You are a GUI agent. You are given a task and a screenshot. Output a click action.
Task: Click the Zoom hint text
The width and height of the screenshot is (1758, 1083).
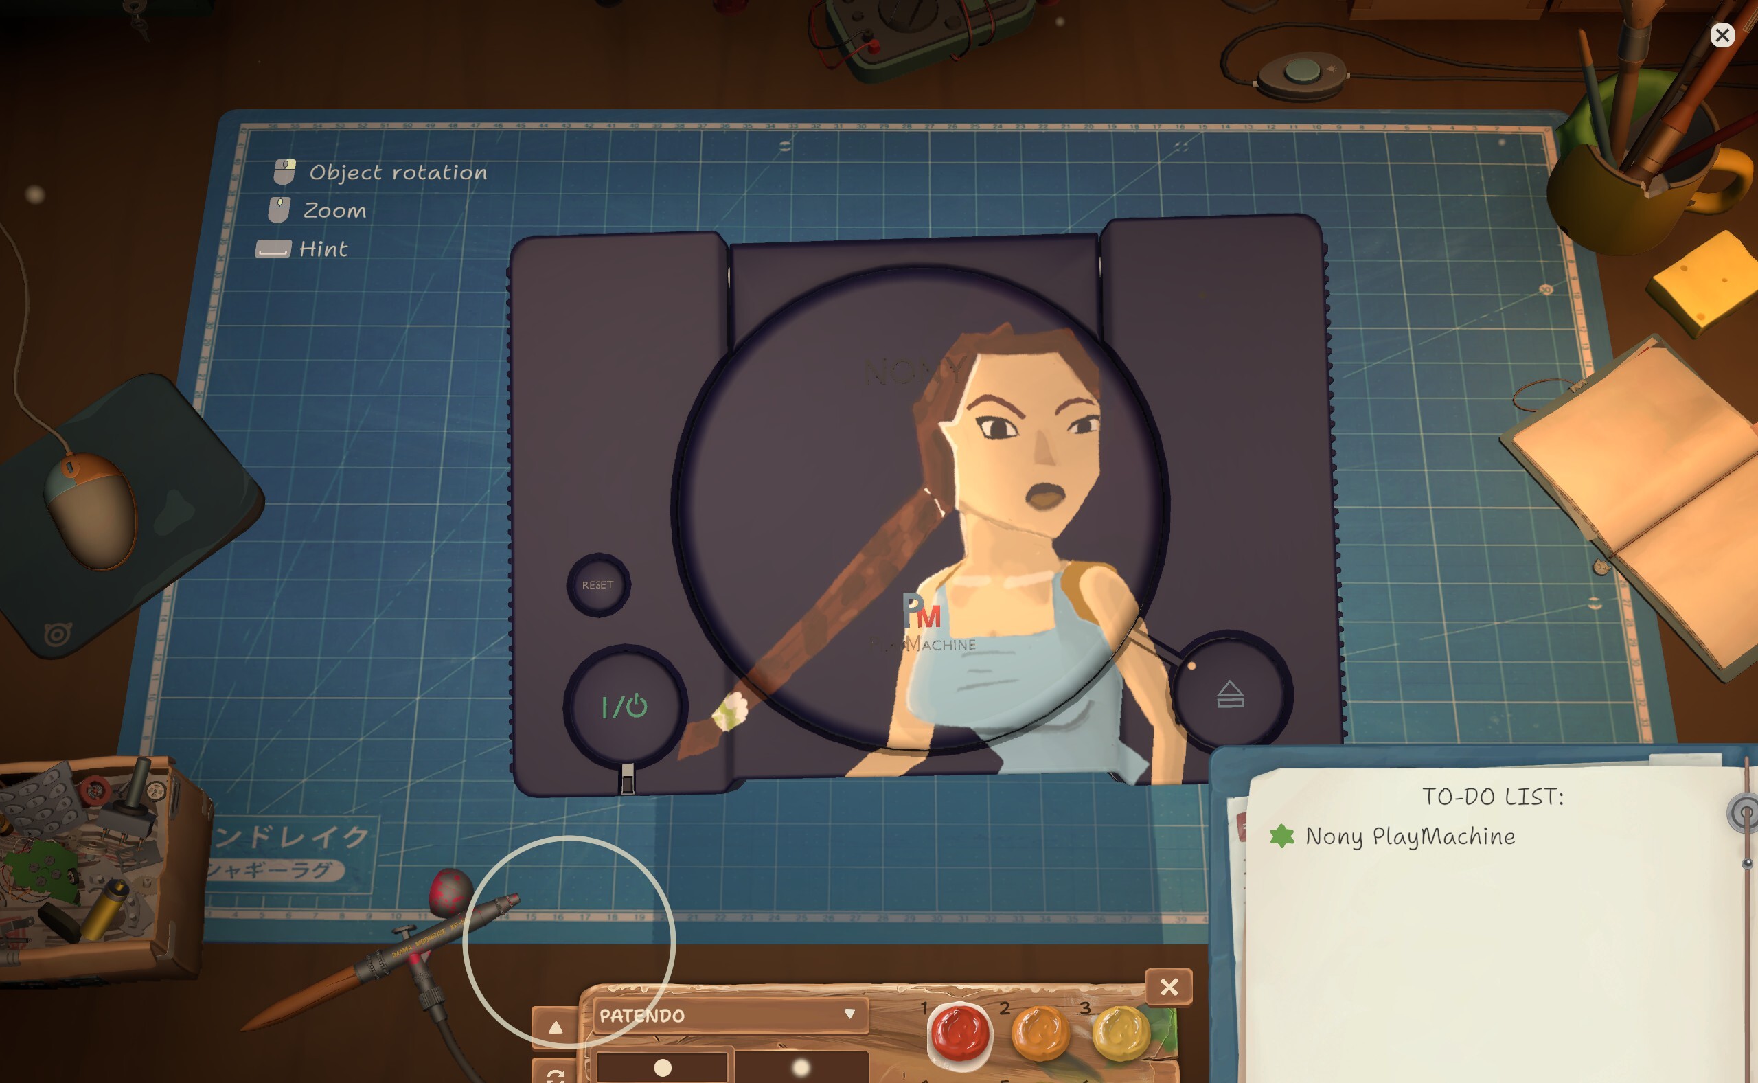point(334,211)
